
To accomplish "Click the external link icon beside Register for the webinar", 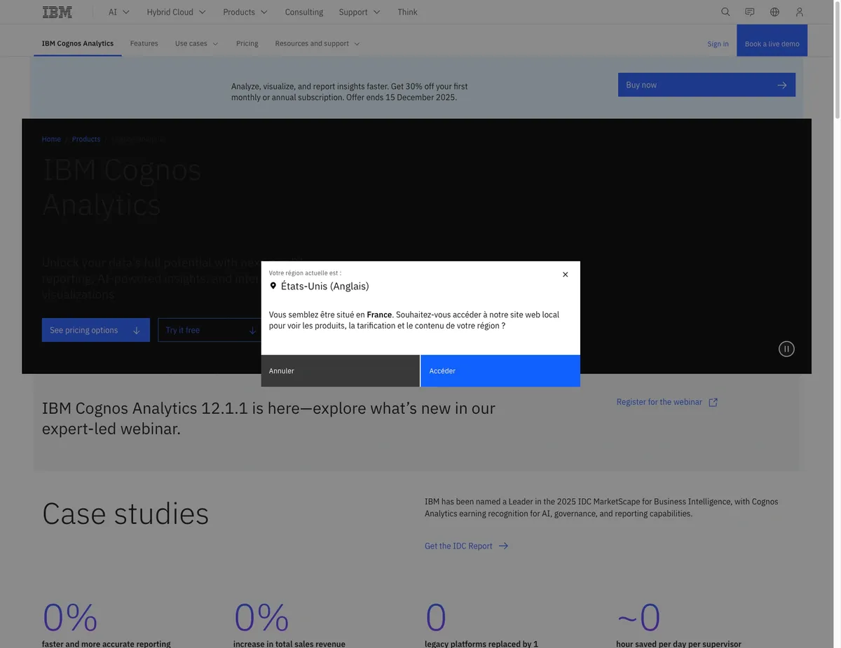I will tap(713, 402).
